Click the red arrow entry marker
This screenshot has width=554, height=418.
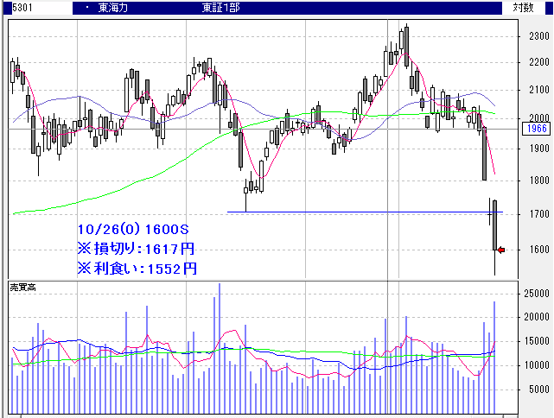tap(500, 250)
